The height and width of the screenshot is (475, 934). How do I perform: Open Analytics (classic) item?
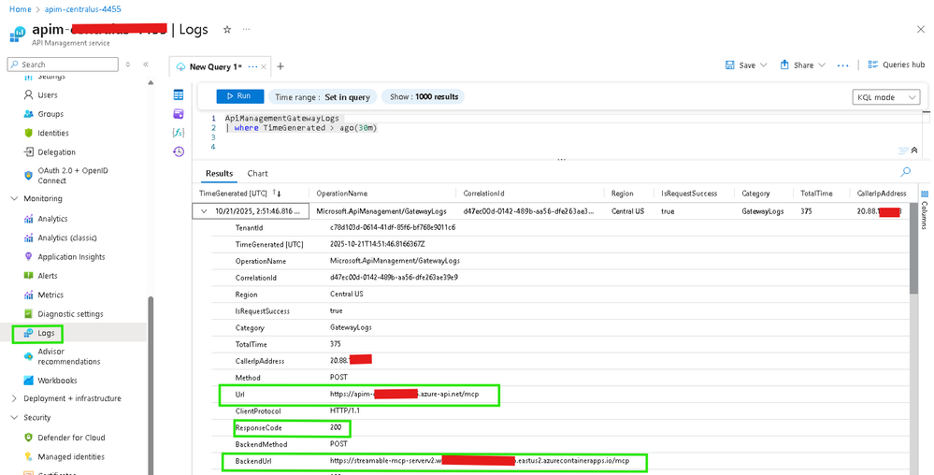67,237
